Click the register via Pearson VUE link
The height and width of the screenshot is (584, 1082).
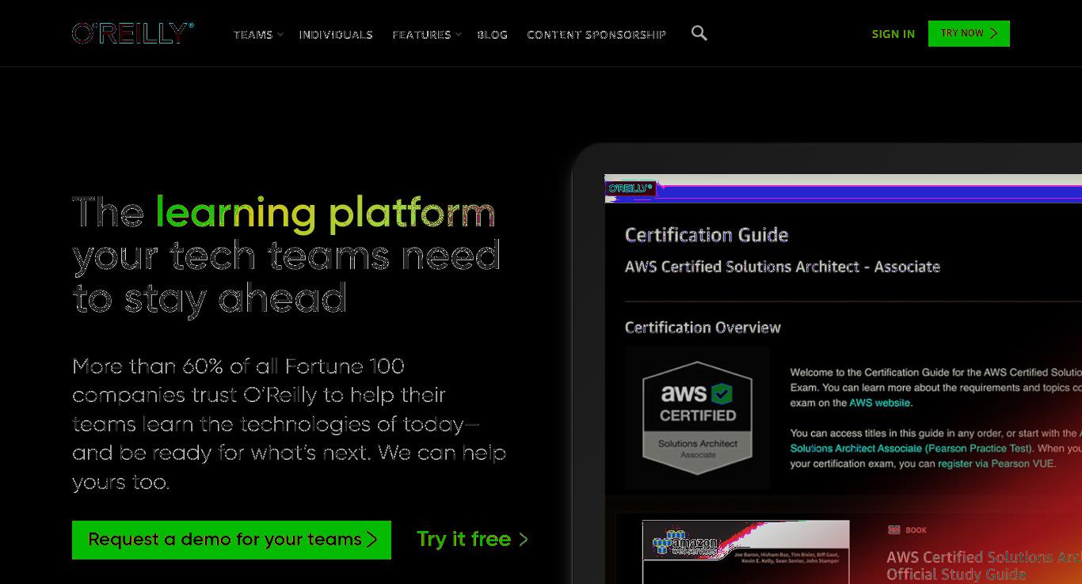click(996, 464)
